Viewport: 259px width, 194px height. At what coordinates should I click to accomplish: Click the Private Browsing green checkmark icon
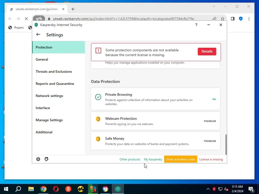pos(98,97)
